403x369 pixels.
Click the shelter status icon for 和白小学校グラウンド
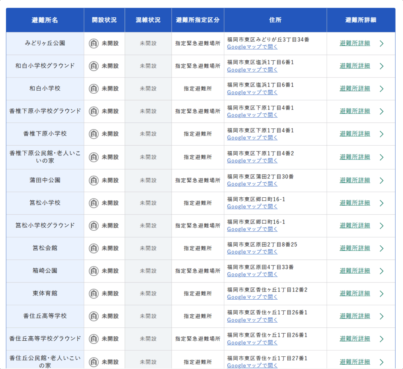pos(94,66)
